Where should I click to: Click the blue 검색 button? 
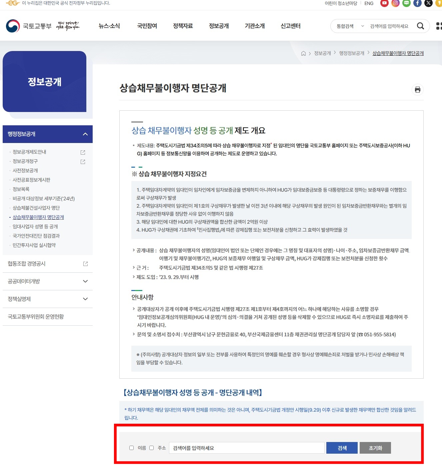[x=342, y=448]
